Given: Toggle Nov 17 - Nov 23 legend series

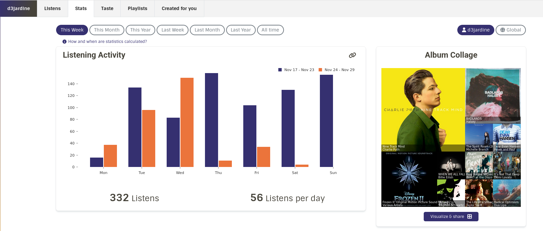Looking at the screenshot, I should click(296, 70).
